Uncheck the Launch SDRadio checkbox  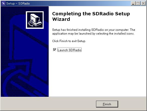55,50
